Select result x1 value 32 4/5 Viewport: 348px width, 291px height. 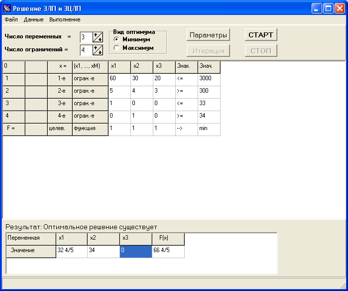[72, 252]
